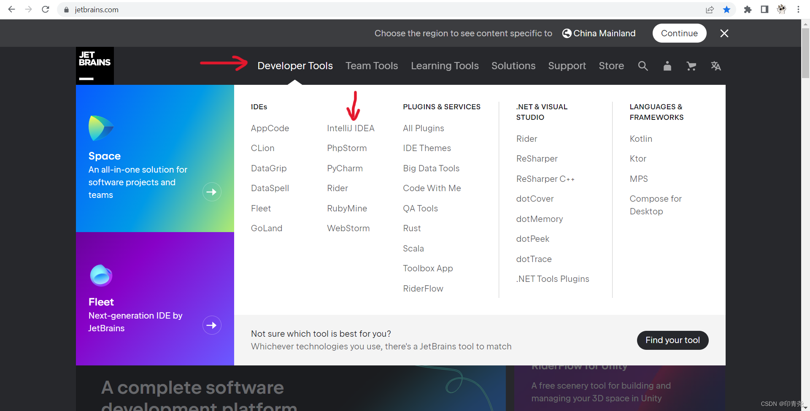Screen dimensions: 810x411
Task: Close the region selection banner
Action: click(x=724, y=33)
